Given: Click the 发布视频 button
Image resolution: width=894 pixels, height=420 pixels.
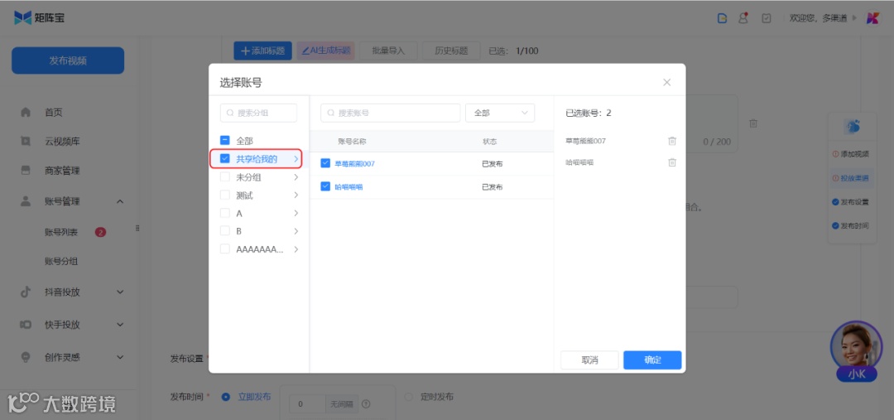Looking at the screenshot, I should click(x=68, y=60).
